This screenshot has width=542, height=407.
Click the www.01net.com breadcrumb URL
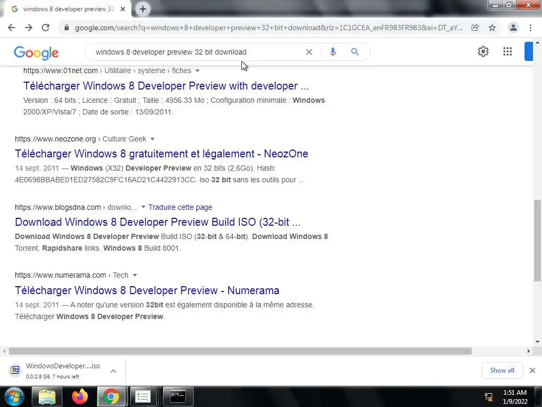[x=107, y=70]
